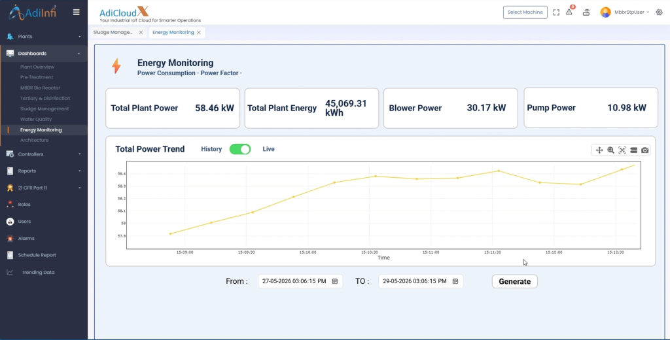Image resolution: width=670 pixels, height=340 pixels.
Task: Click the From datetime field
Action: click(x=300, y=281)
